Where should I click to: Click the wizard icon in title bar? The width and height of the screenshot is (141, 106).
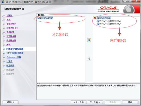[x=2, y=2]
